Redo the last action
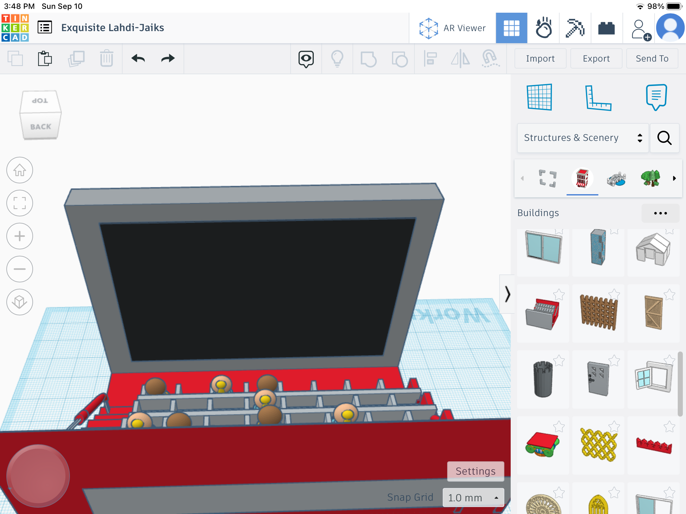The image size is (686, 514). [168, 58]
